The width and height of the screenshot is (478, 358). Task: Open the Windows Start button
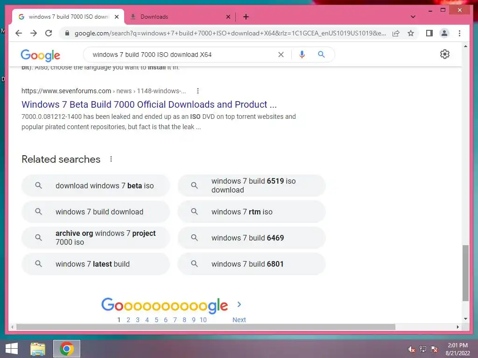point(12,349)
